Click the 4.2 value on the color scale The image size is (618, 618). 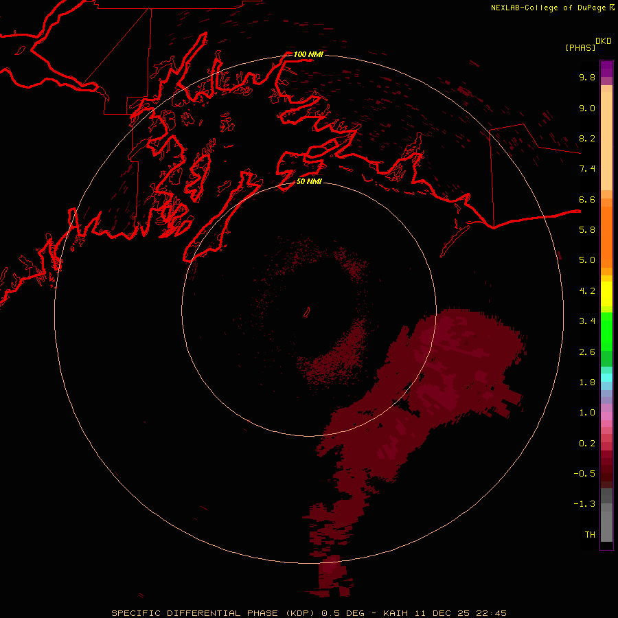pyautogui.click(x=587, y=291)
